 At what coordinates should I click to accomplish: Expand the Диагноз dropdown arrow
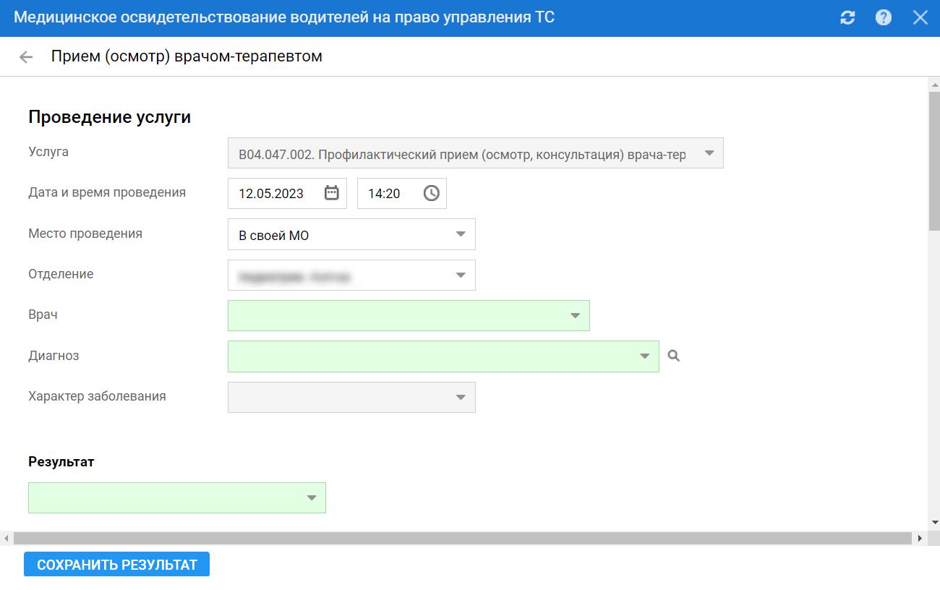(644, 356)
